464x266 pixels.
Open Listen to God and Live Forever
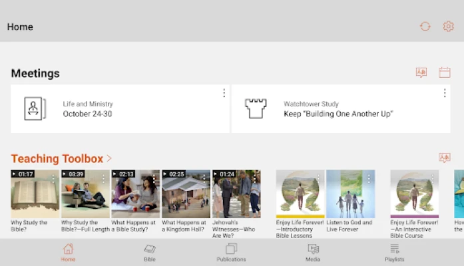[x=351, y=194]
